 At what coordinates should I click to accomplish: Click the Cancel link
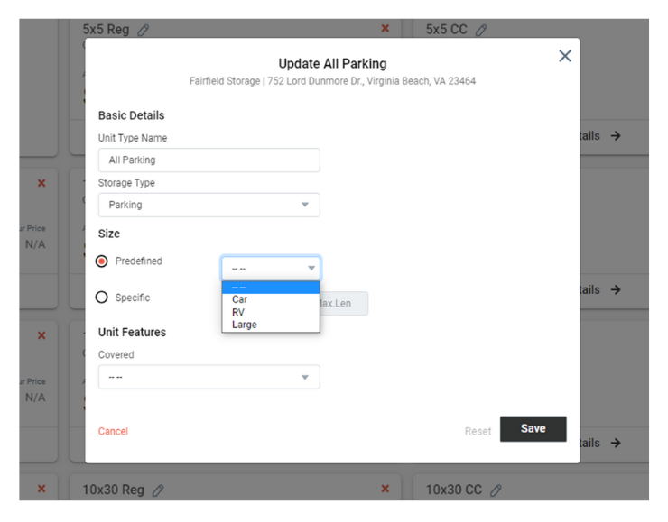coord(113,431)
